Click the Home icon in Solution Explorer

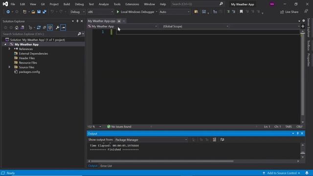(x=17, y=28)
